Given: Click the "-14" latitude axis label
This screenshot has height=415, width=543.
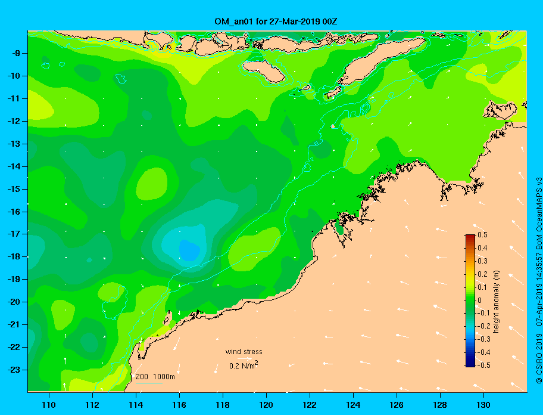Looking at the screenshot, I should click(x=13, y=166).
